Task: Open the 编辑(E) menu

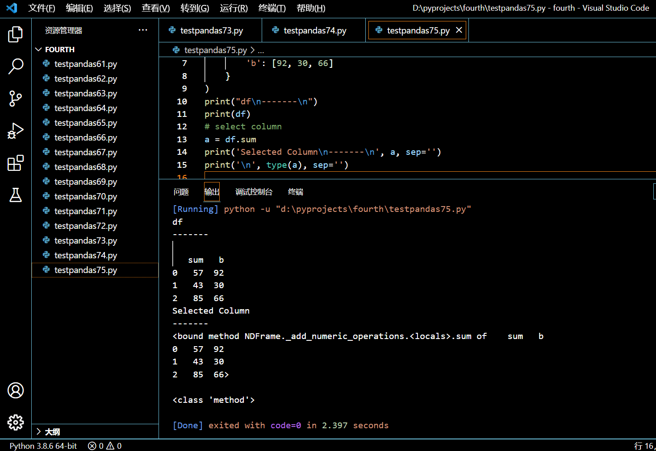Action: tap(79, 8)
